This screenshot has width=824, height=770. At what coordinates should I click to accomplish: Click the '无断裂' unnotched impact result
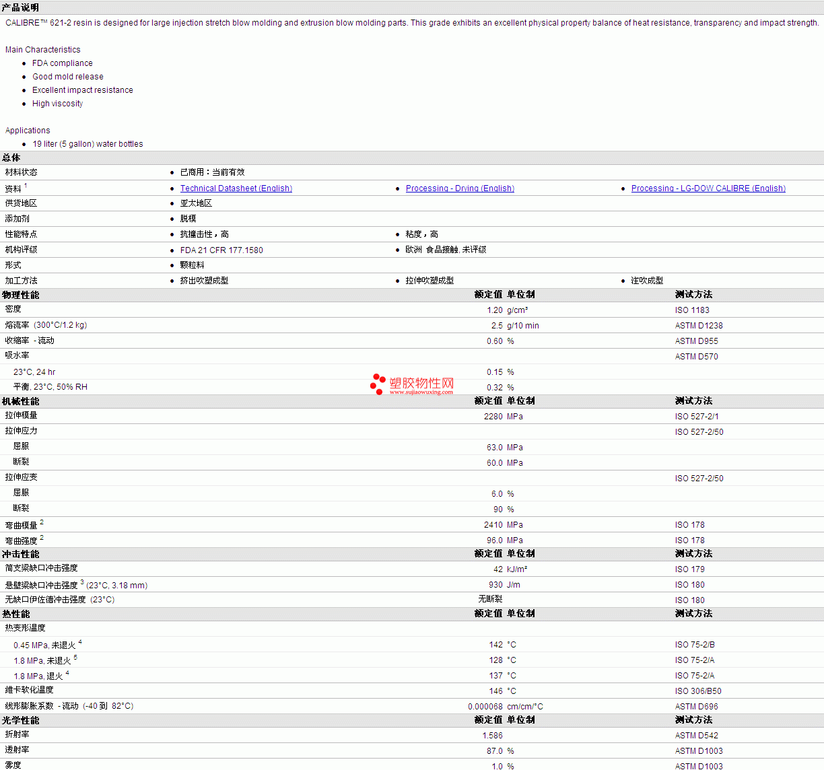point(490,599)
